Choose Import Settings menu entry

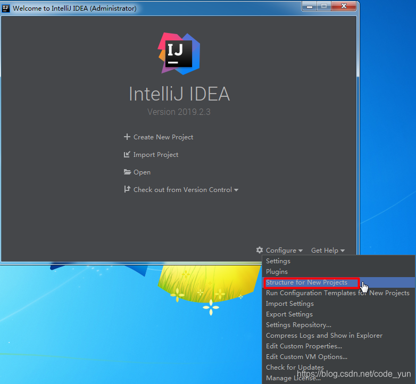(338, 304)
